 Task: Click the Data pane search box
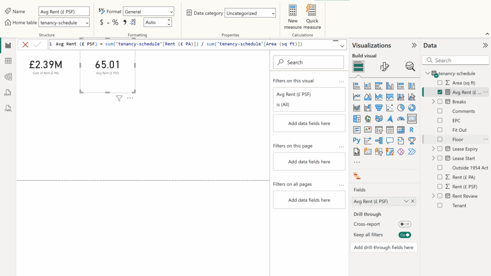tap(456, 61)
